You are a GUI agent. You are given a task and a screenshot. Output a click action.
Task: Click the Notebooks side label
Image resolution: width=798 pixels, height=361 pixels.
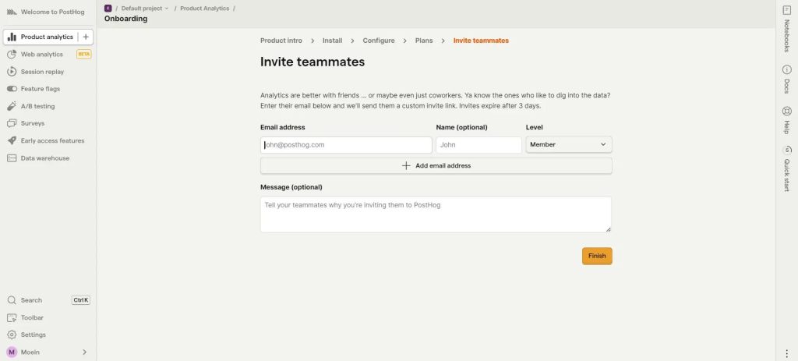point(786,36)
